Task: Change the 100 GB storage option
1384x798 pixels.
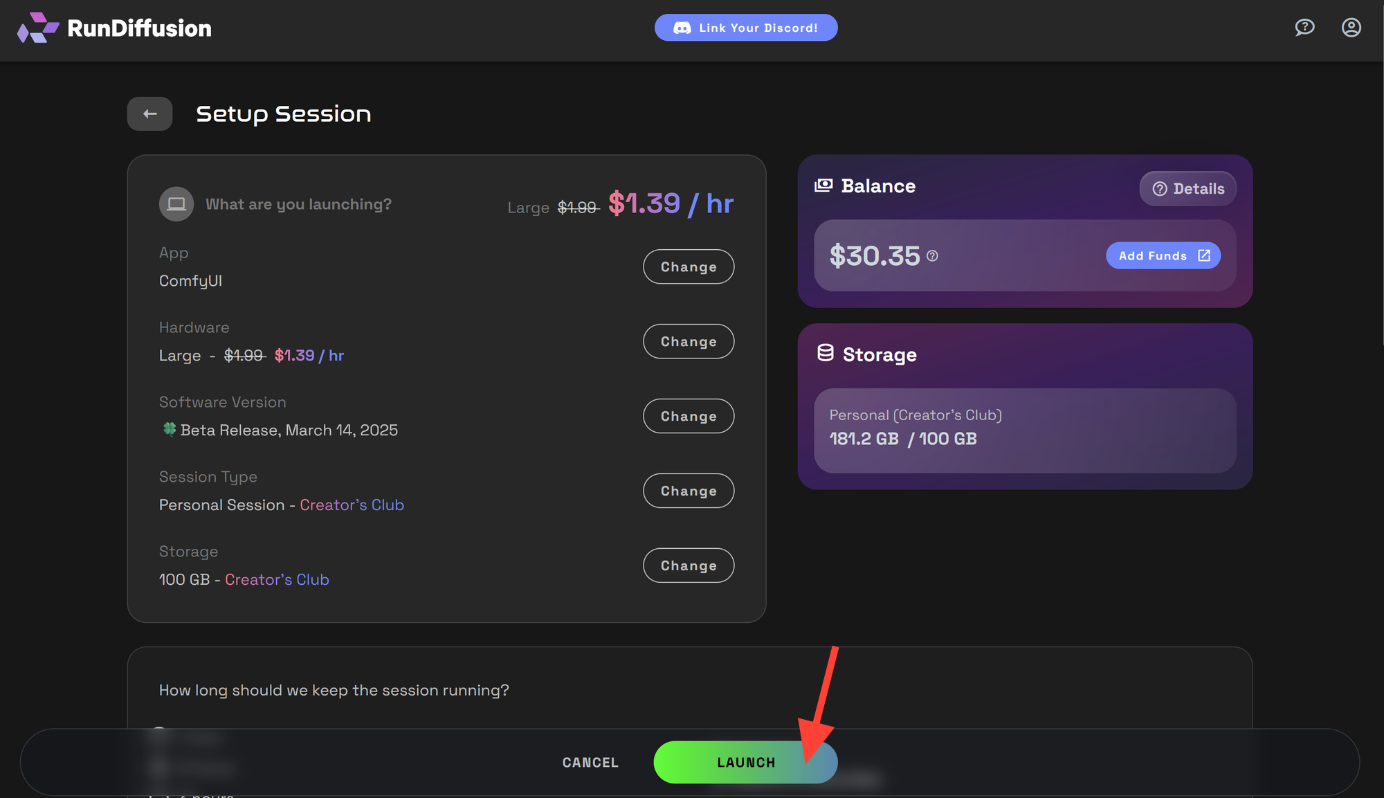Action: (x=689, y=565)
